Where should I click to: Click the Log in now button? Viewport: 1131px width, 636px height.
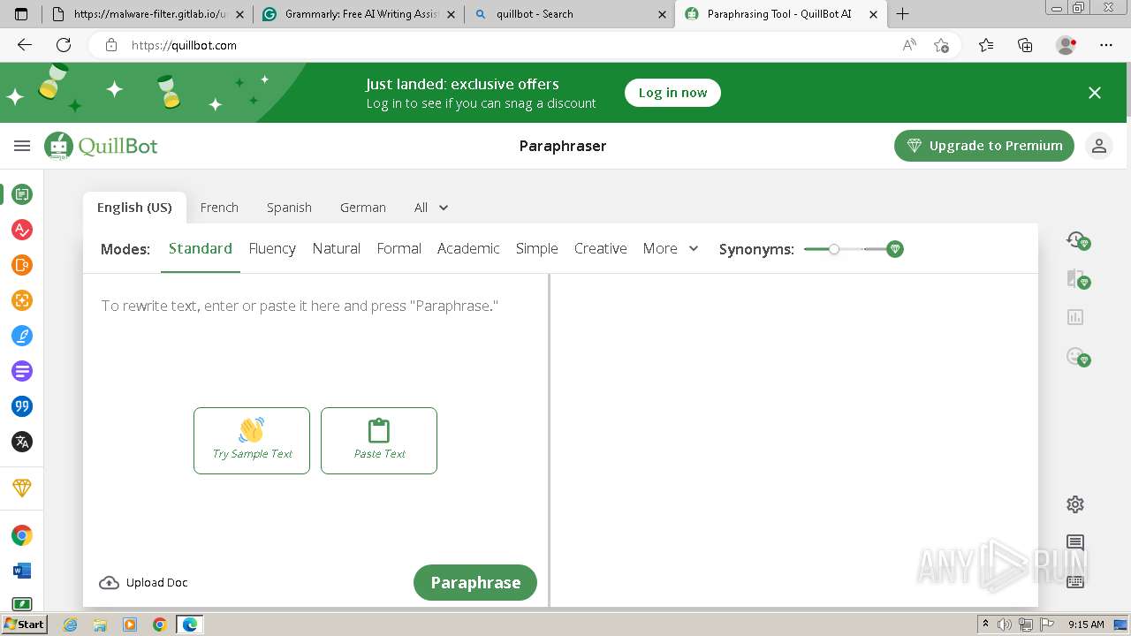(x=672, y=93)
